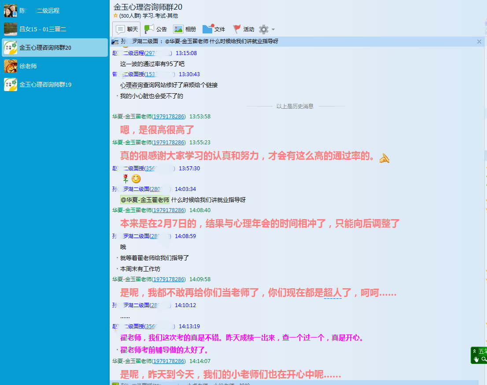Select the 聊天 chat tab
This screenshot has width=487, height=385.
(x=126, y=29)
